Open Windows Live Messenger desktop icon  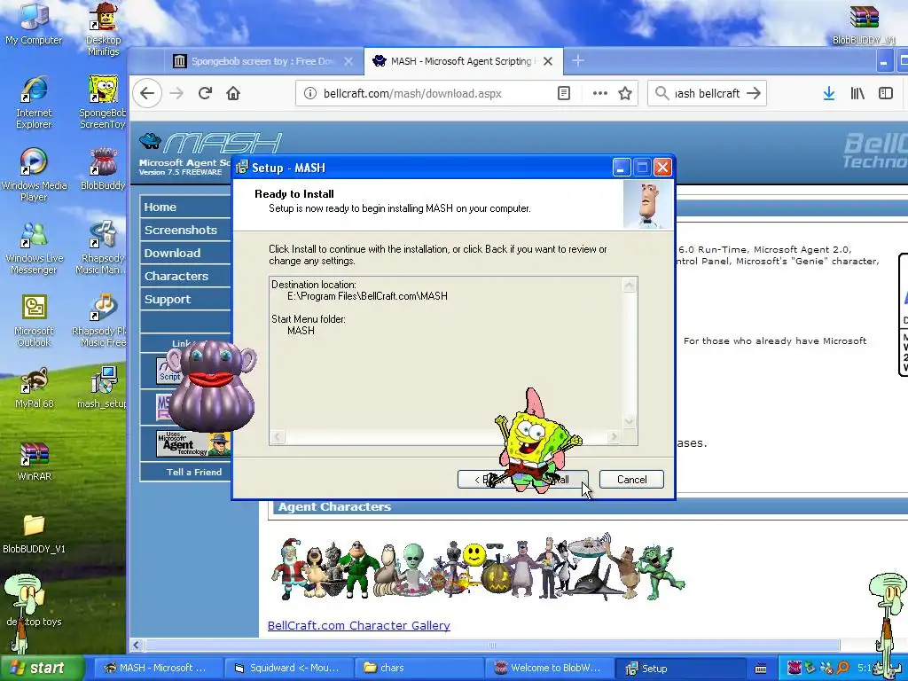[x=34, y=248]
